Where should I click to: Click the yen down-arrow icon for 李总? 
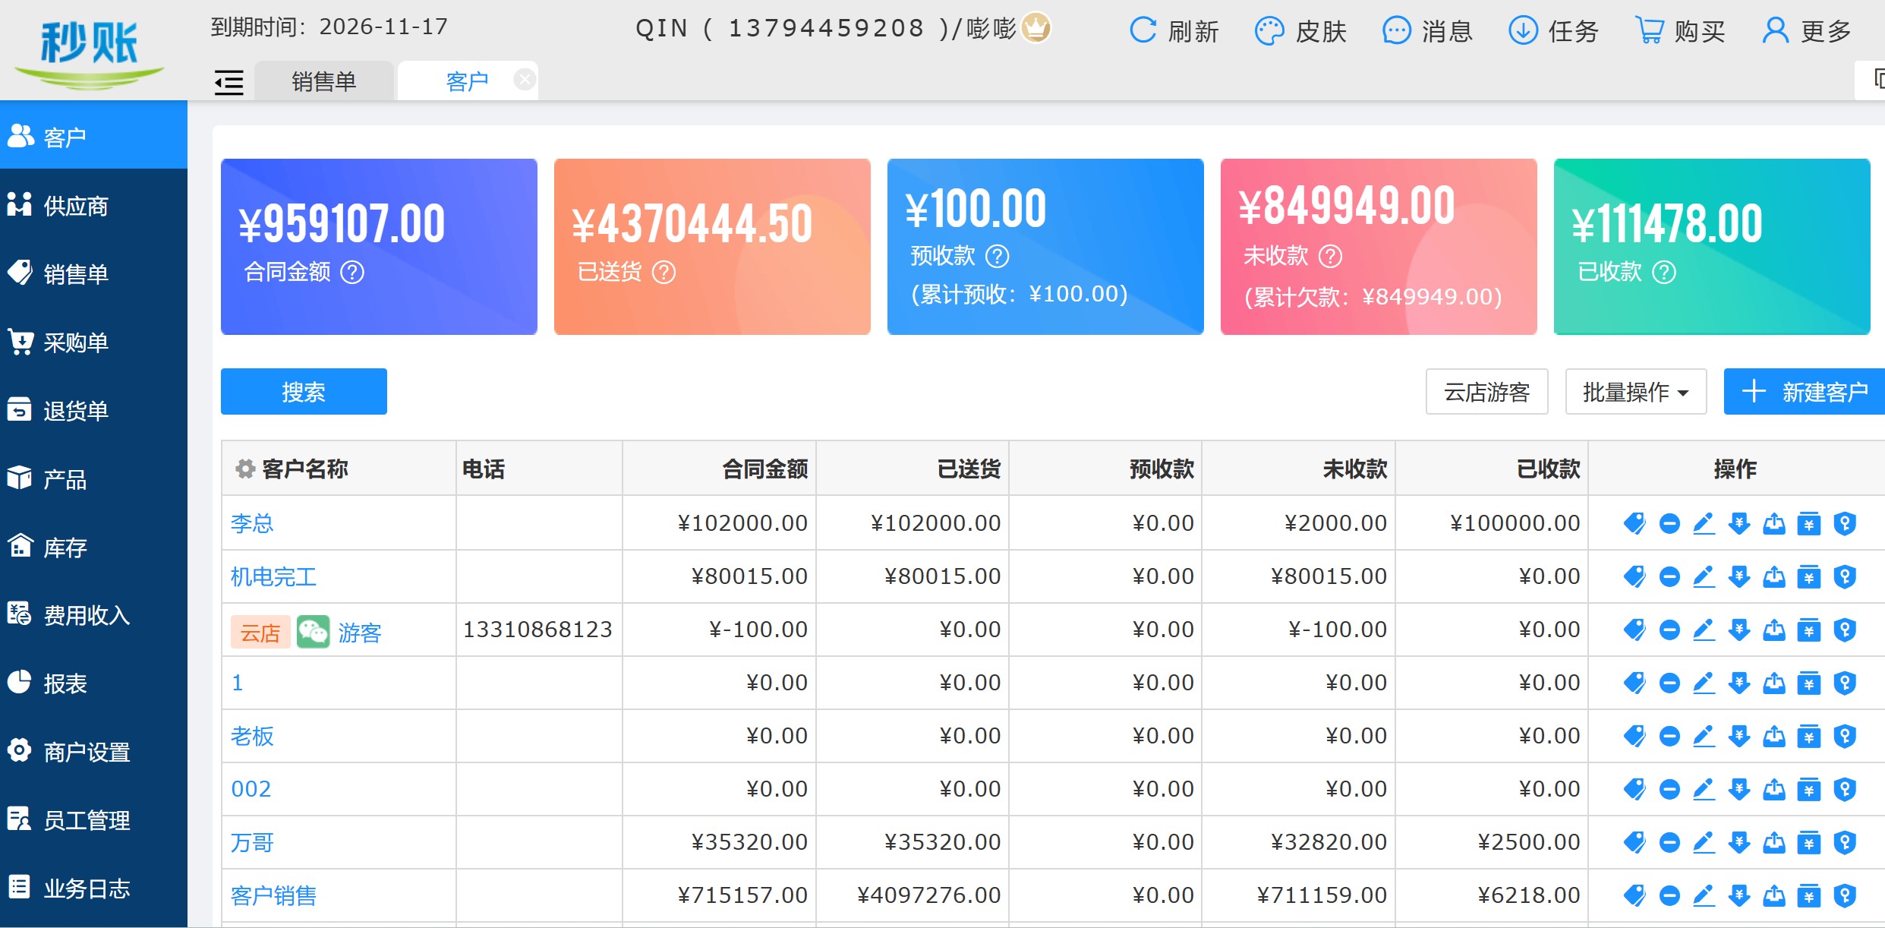(1738, 523)
